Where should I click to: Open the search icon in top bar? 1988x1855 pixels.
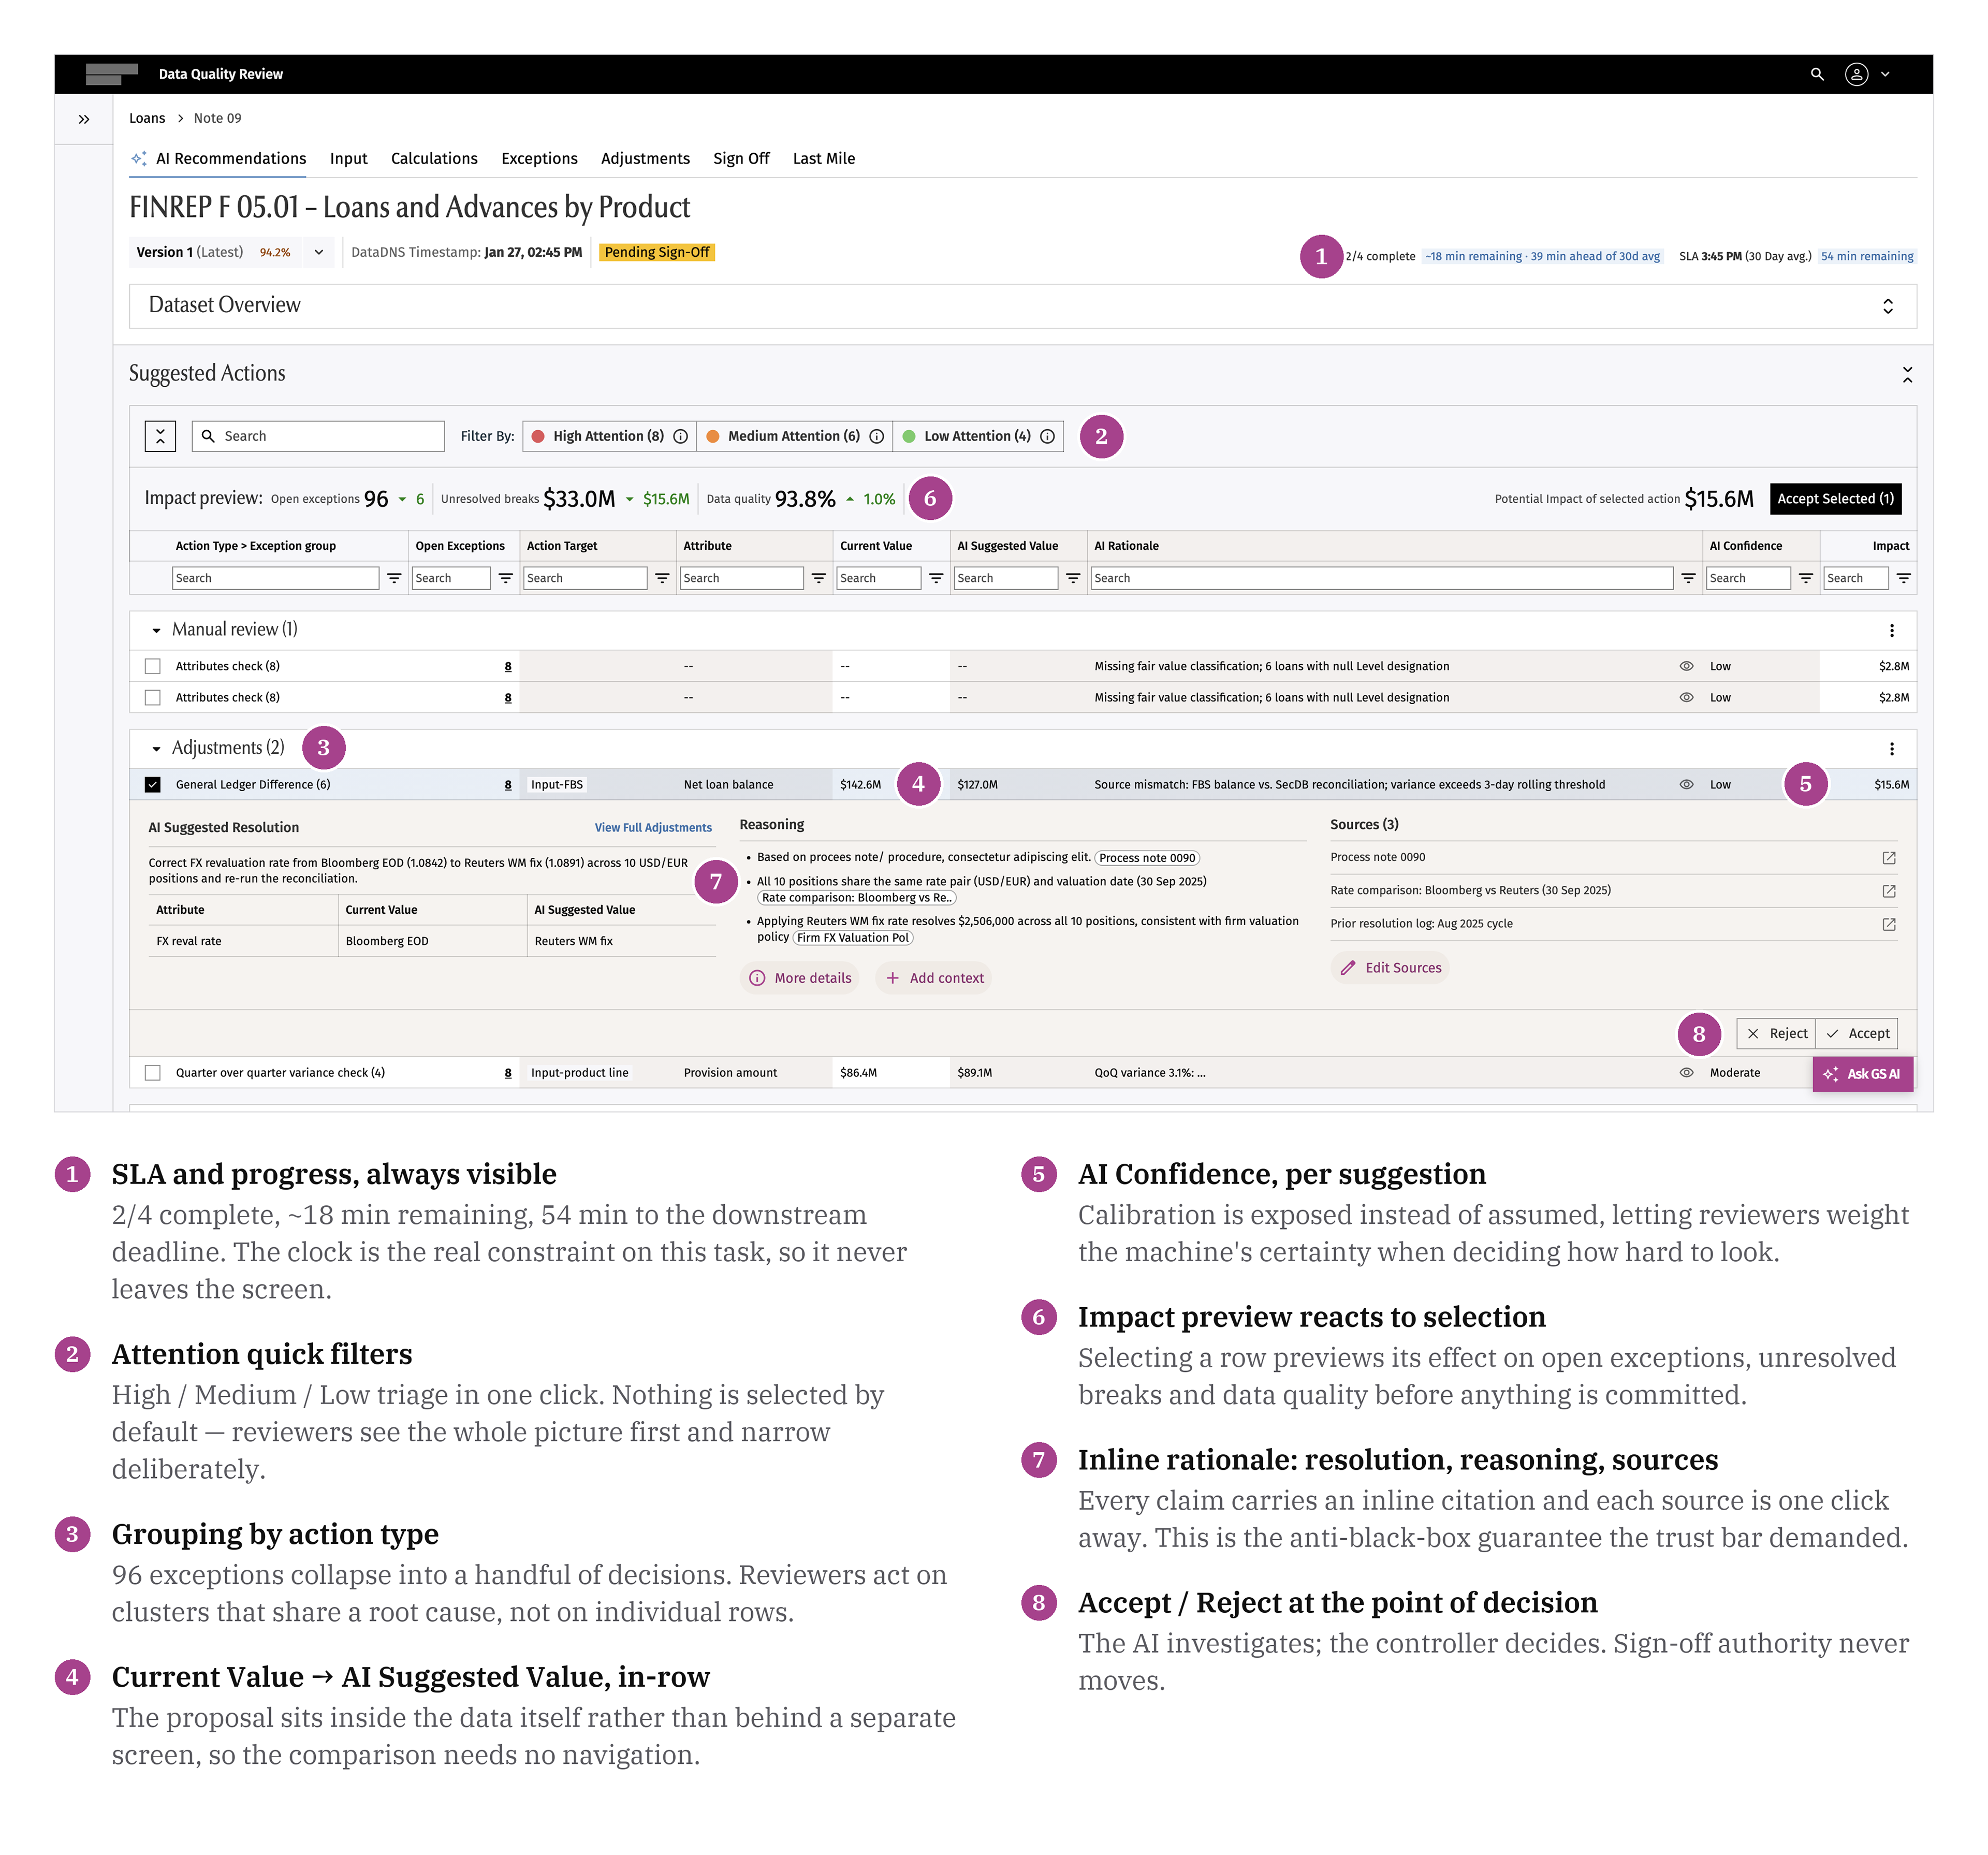(1817, 74)
